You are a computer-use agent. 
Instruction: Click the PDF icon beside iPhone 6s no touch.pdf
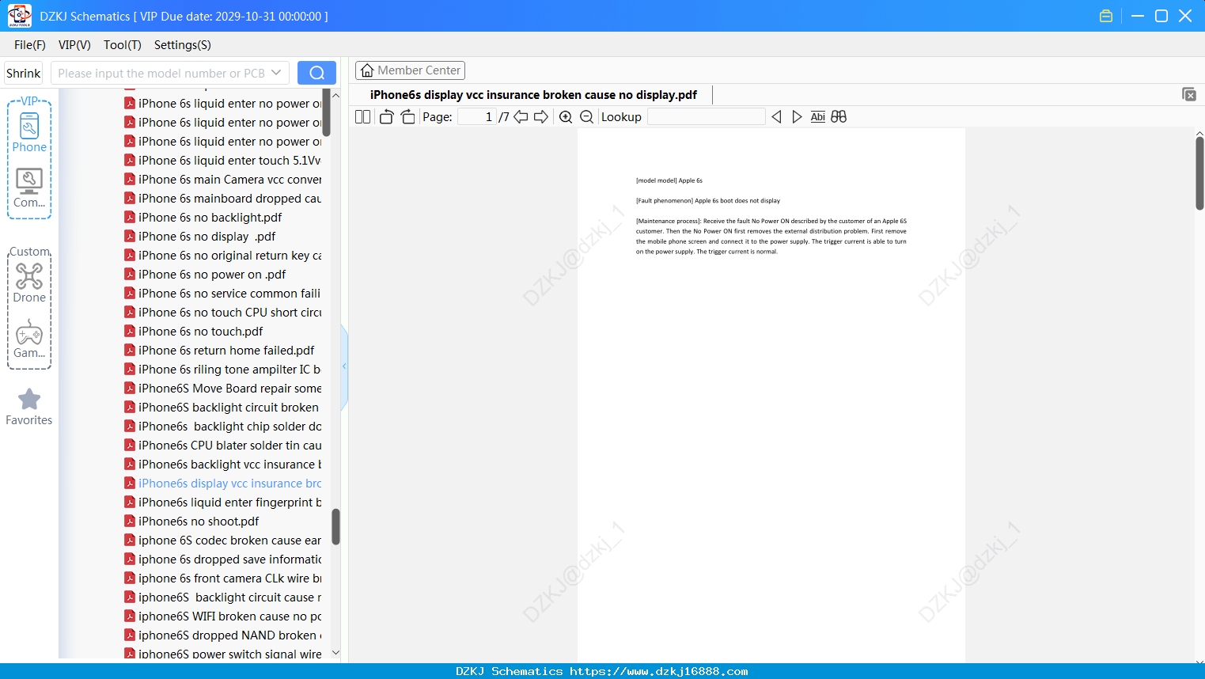click(130, 331)
